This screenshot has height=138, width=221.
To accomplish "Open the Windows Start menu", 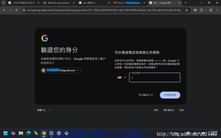I will (6, 133).
